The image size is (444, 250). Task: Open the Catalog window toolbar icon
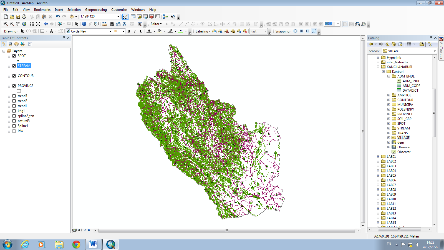[x=139, y=17]
